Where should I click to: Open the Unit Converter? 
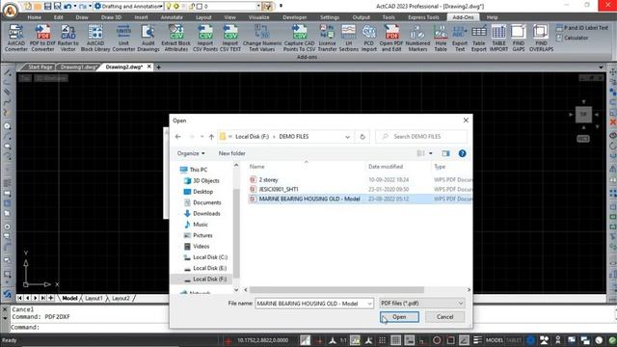coord(123,38)
